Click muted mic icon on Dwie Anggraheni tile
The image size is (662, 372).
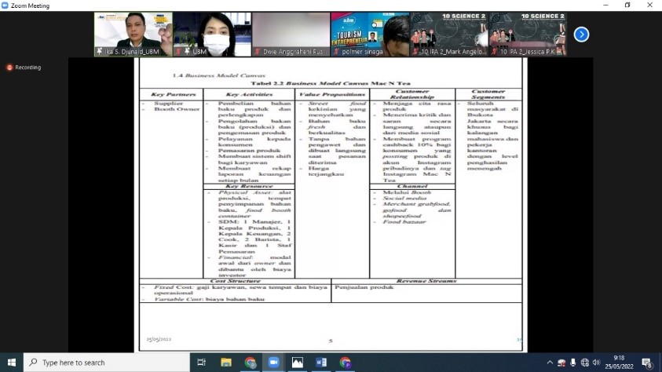257,52
